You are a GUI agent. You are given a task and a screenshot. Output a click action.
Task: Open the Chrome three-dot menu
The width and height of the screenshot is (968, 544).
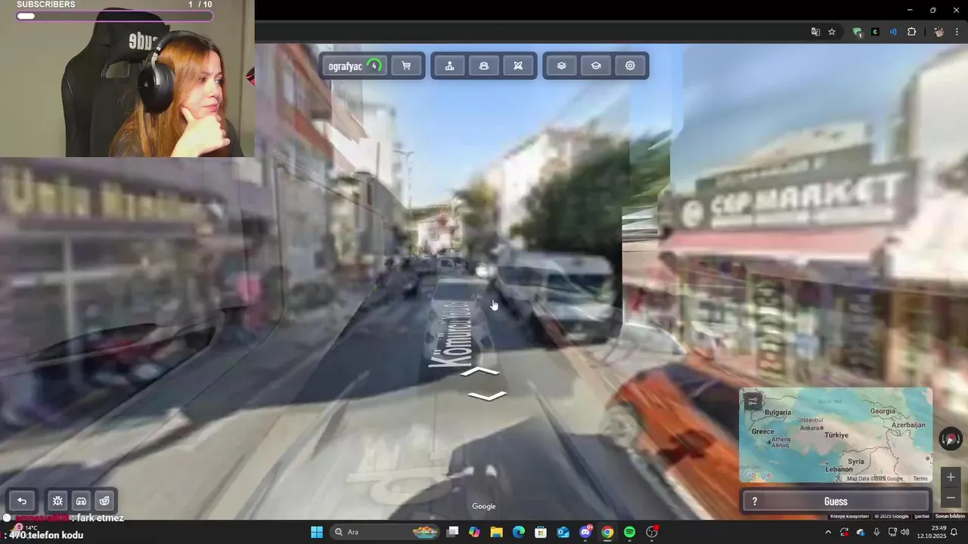[x=957, y=32]
